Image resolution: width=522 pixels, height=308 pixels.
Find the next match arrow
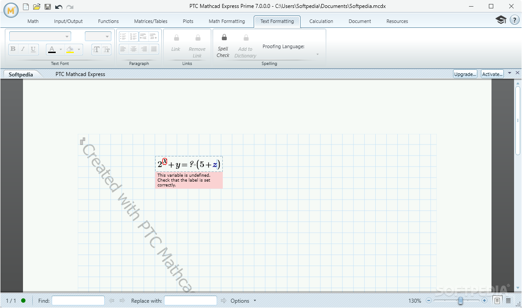coord(122,300)
